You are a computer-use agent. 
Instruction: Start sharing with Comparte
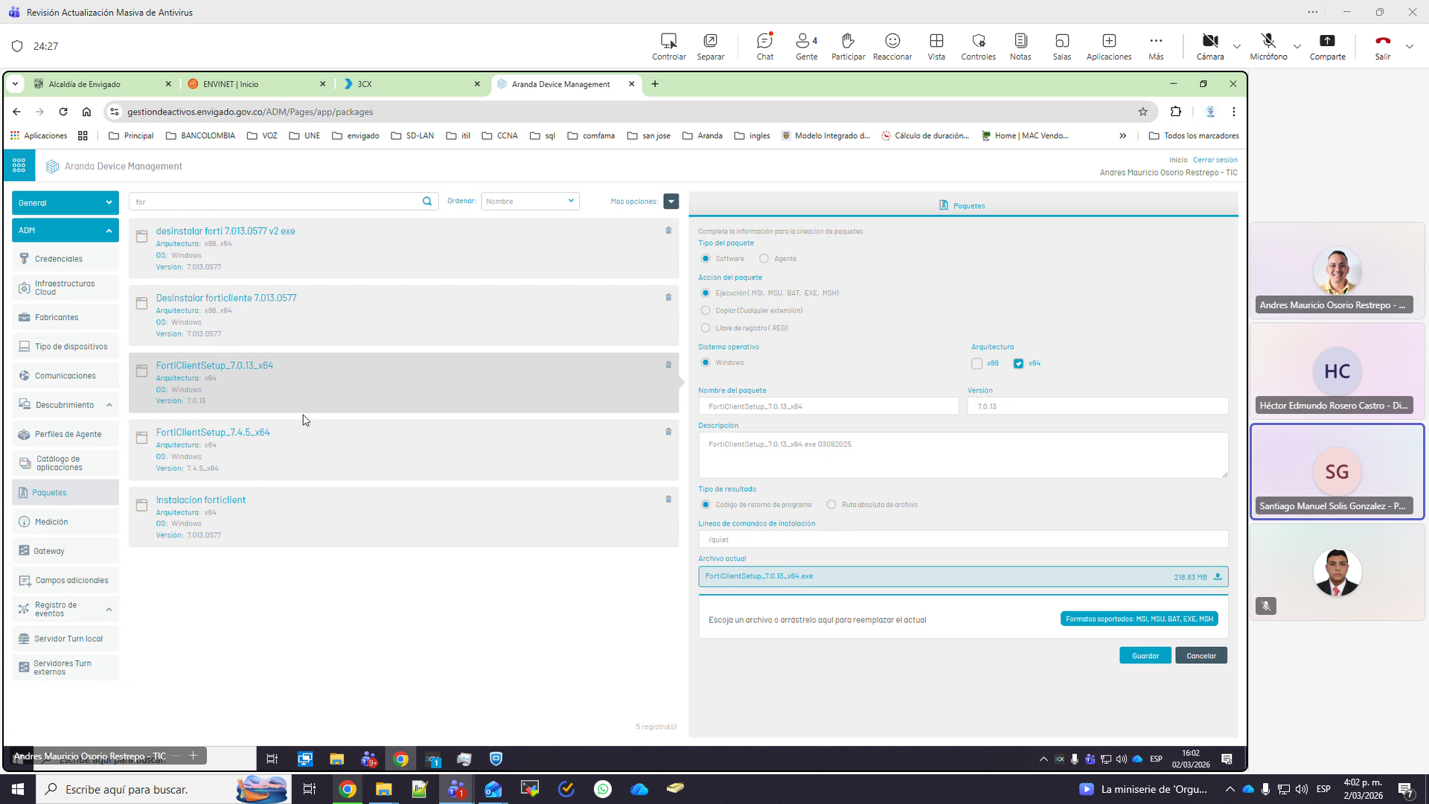coord(1327,46)
